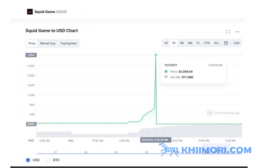
Task: Click the range selector highlighted Nov window
Action: coord(217,149)
